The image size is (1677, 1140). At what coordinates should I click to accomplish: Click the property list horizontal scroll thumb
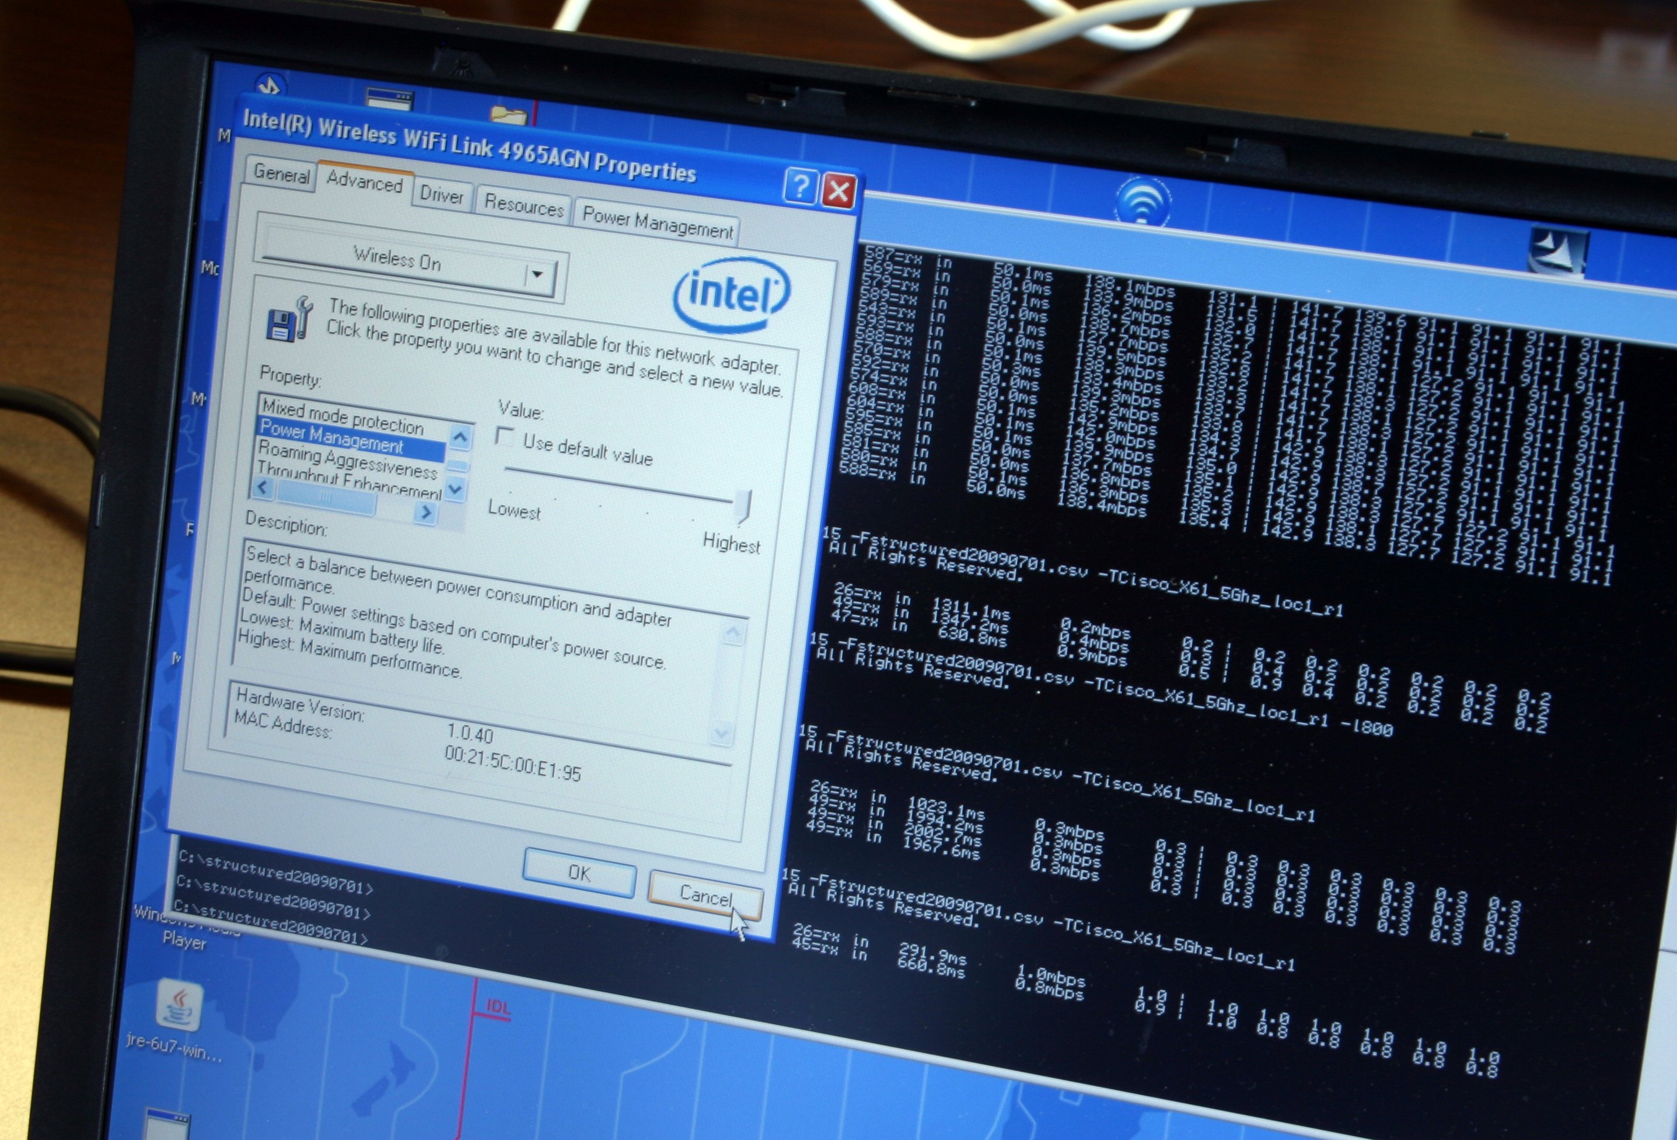click(326, 497)
